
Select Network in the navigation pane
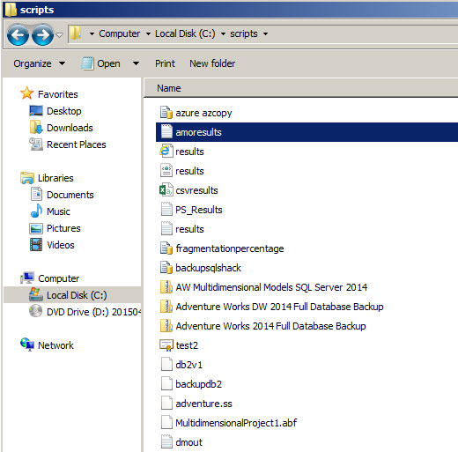(55, 345)
